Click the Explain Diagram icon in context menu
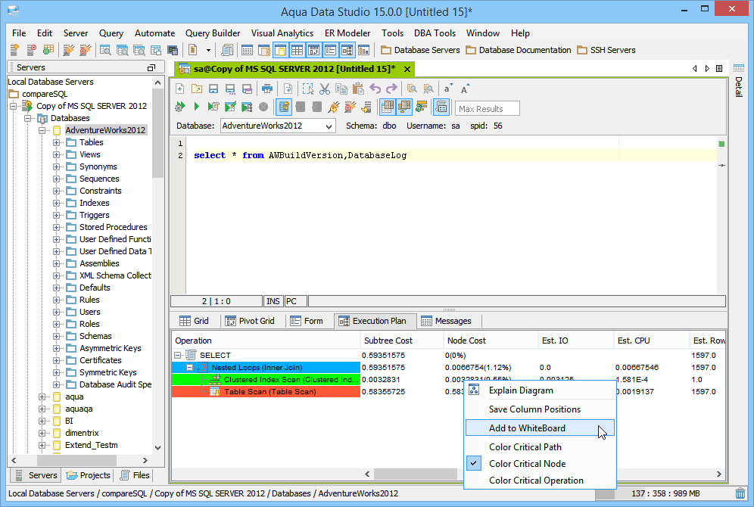The image size is (754, 507). coord(475,390)
